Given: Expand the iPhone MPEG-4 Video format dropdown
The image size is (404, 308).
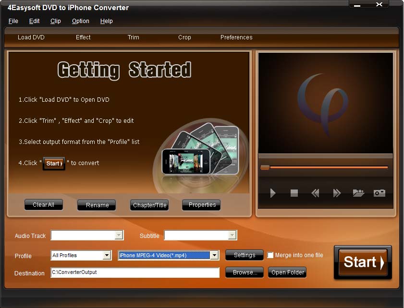Looking at the screenshot, I should pos(214,255).
